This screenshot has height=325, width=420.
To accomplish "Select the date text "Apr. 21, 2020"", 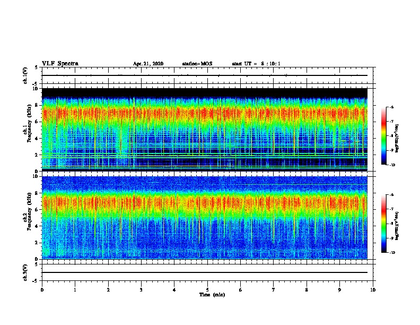I will 148,64.
